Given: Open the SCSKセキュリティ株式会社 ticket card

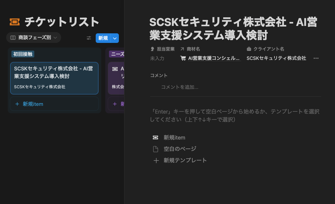Looking at the screenshot, I should [x=54, y=78].
